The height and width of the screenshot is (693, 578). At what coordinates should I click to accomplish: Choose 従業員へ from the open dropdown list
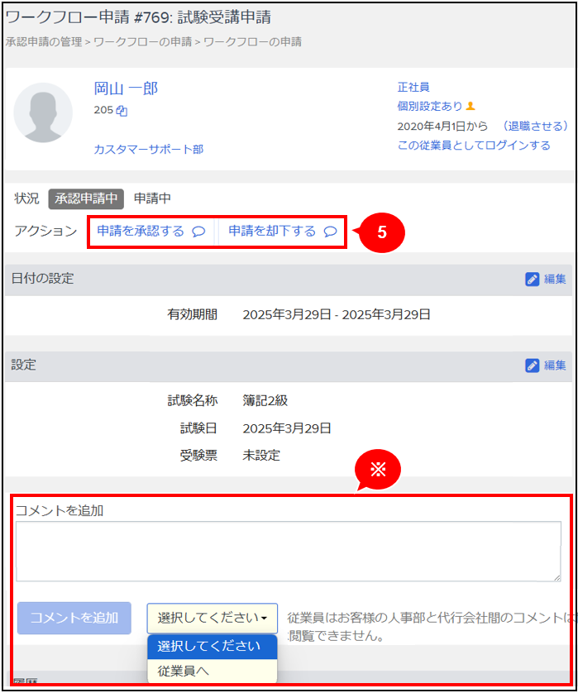[x=184, y=671]
